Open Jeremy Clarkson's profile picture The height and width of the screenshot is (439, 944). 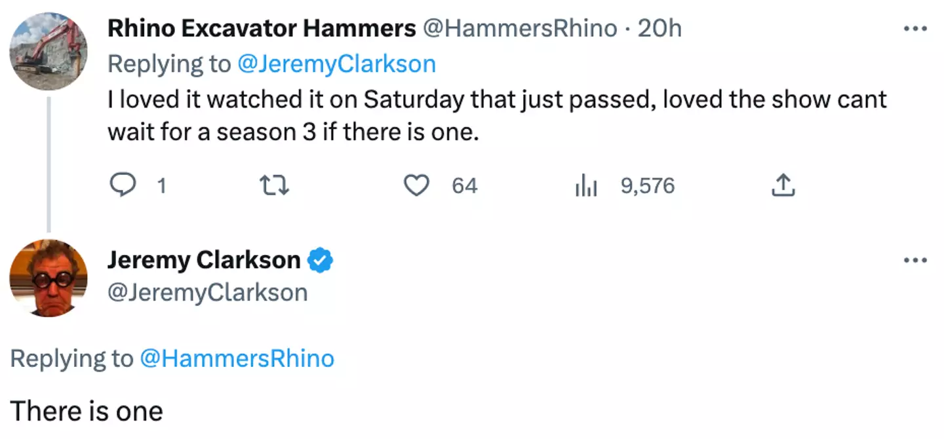point(48,278)
